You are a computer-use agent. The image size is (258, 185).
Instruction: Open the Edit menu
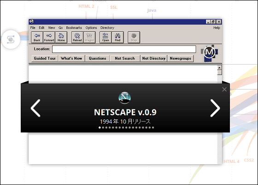point(41,28)
